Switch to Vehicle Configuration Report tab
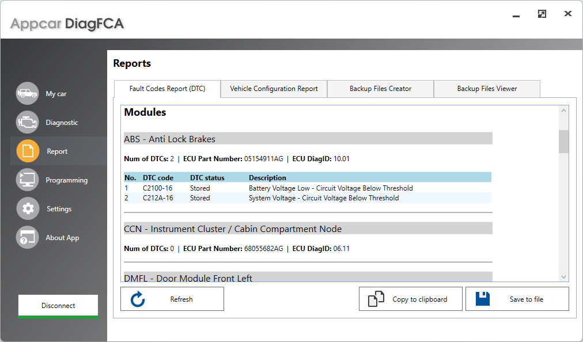583x342 pixels. pos(274,89)
